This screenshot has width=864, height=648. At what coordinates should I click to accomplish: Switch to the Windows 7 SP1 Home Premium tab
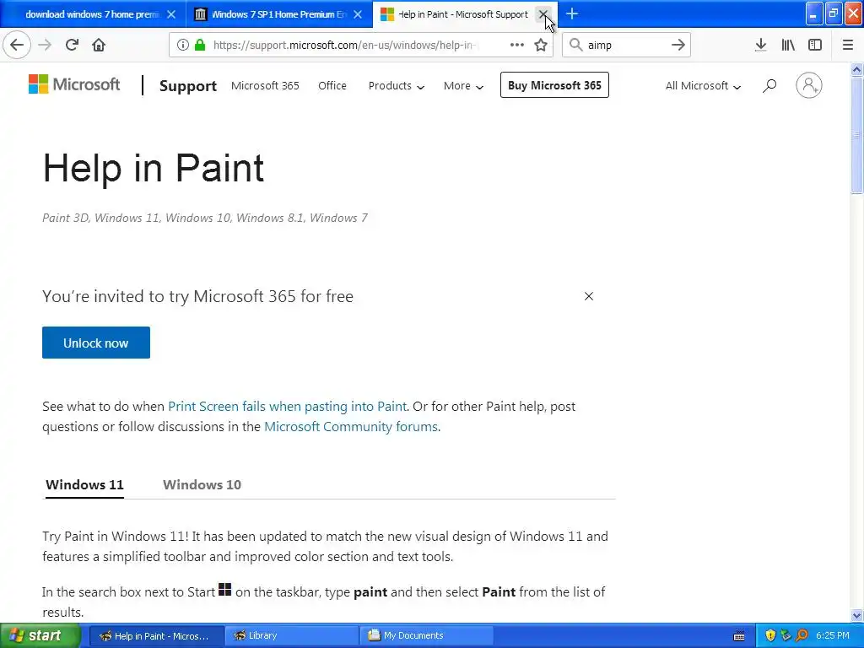[278, 14]
